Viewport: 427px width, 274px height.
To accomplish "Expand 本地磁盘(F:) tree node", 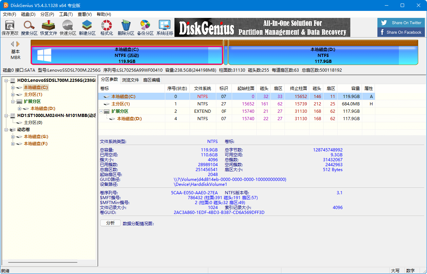I will point(13,144).
